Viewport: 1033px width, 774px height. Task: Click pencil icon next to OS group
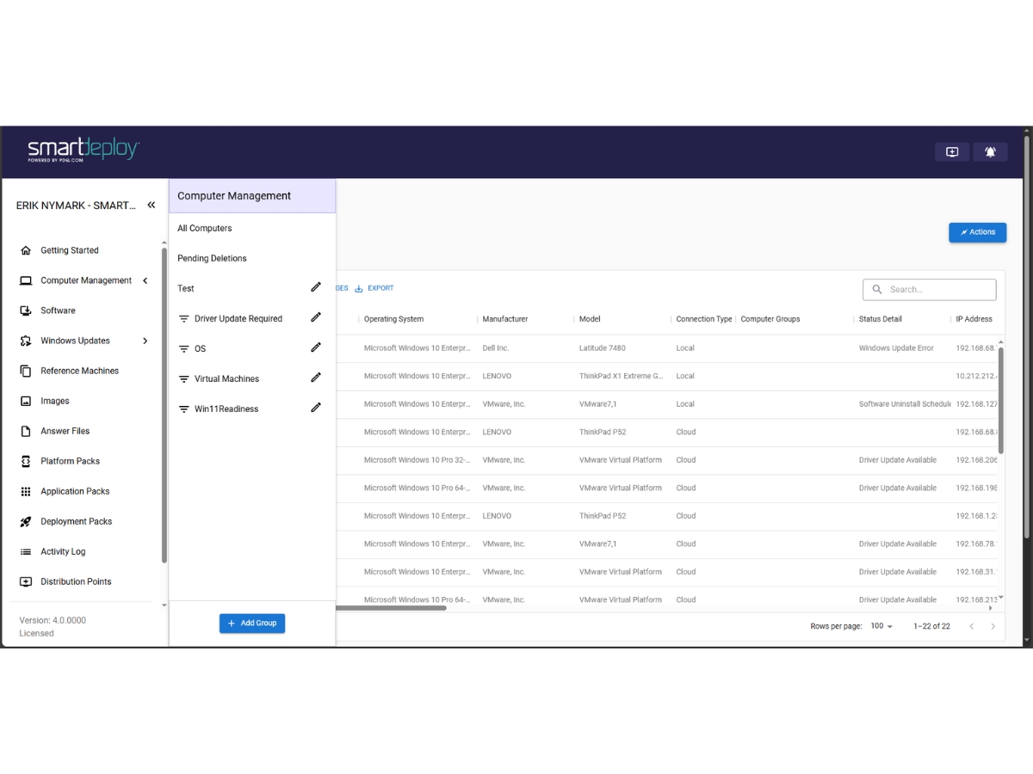(316, 347)
